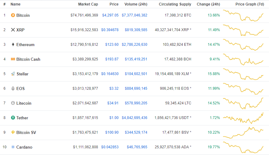Click the Tether logo icon

coord(13,118)
